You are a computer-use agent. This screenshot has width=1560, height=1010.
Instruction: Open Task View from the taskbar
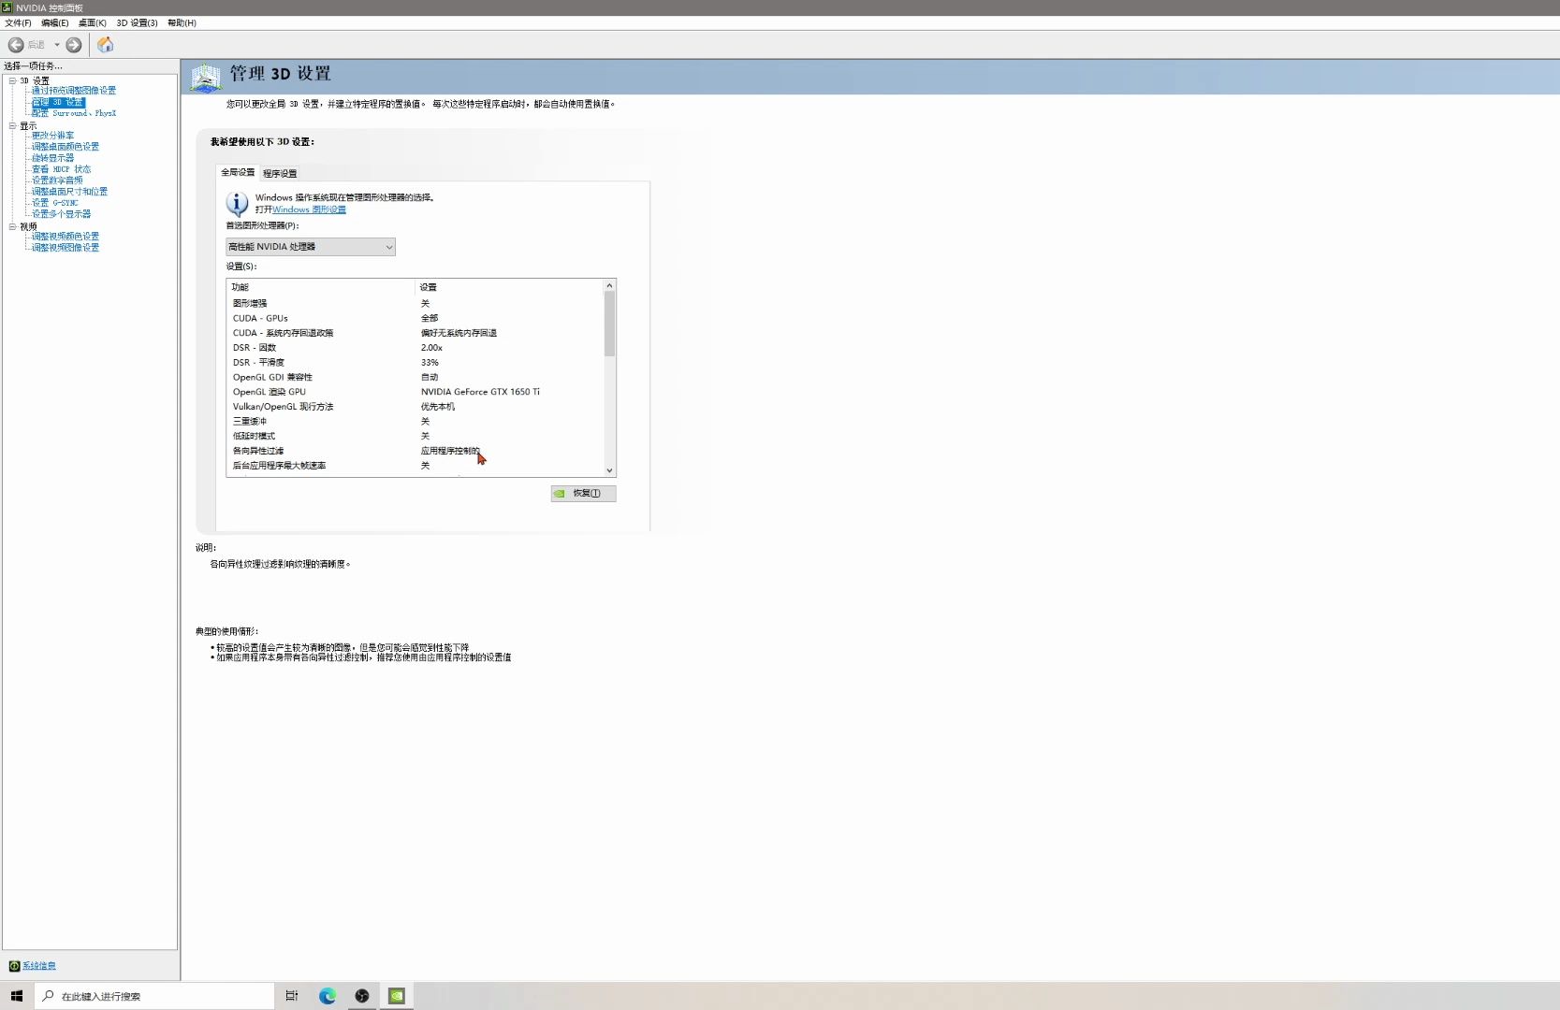[x=292, y=996]
